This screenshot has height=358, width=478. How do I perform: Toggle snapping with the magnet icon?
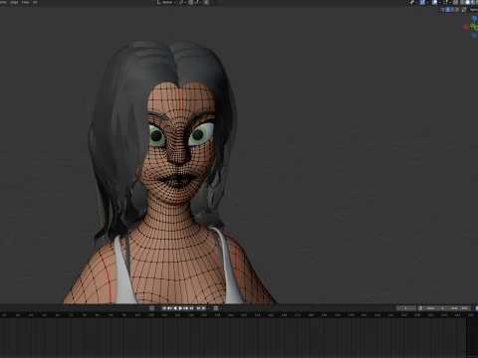pos(191,2)
